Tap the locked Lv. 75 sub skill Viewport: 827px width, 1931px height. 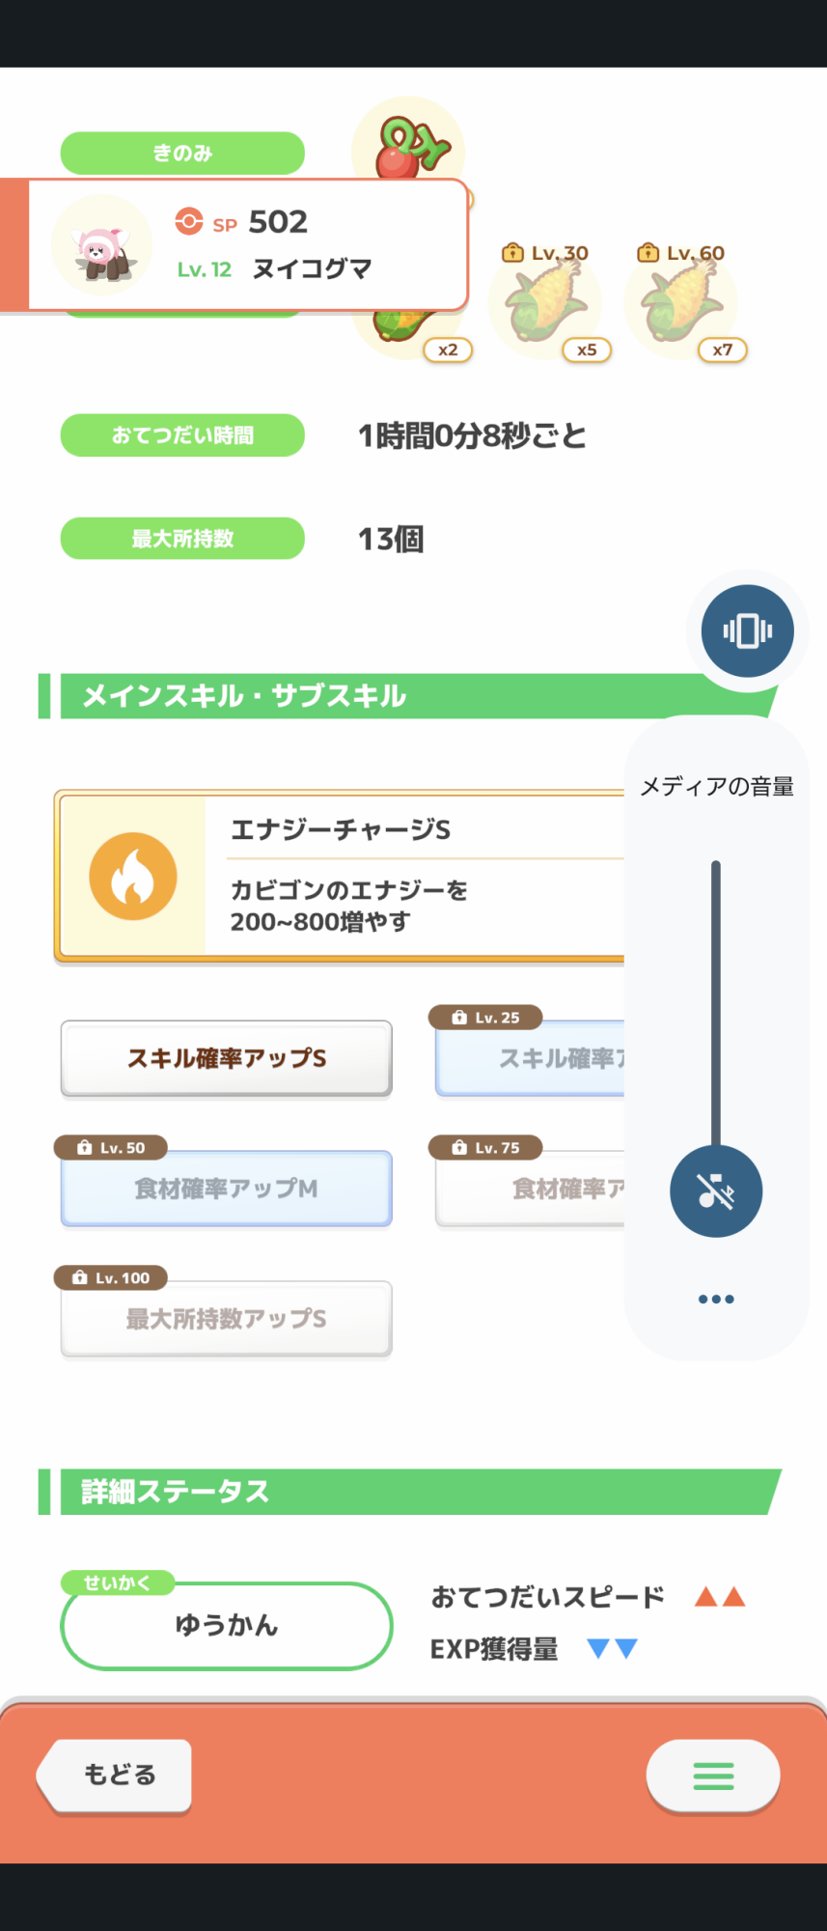[x=530, y=1189]
